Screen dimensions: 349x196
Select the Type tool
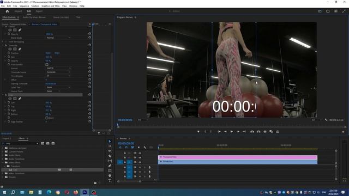click(110, 180)
